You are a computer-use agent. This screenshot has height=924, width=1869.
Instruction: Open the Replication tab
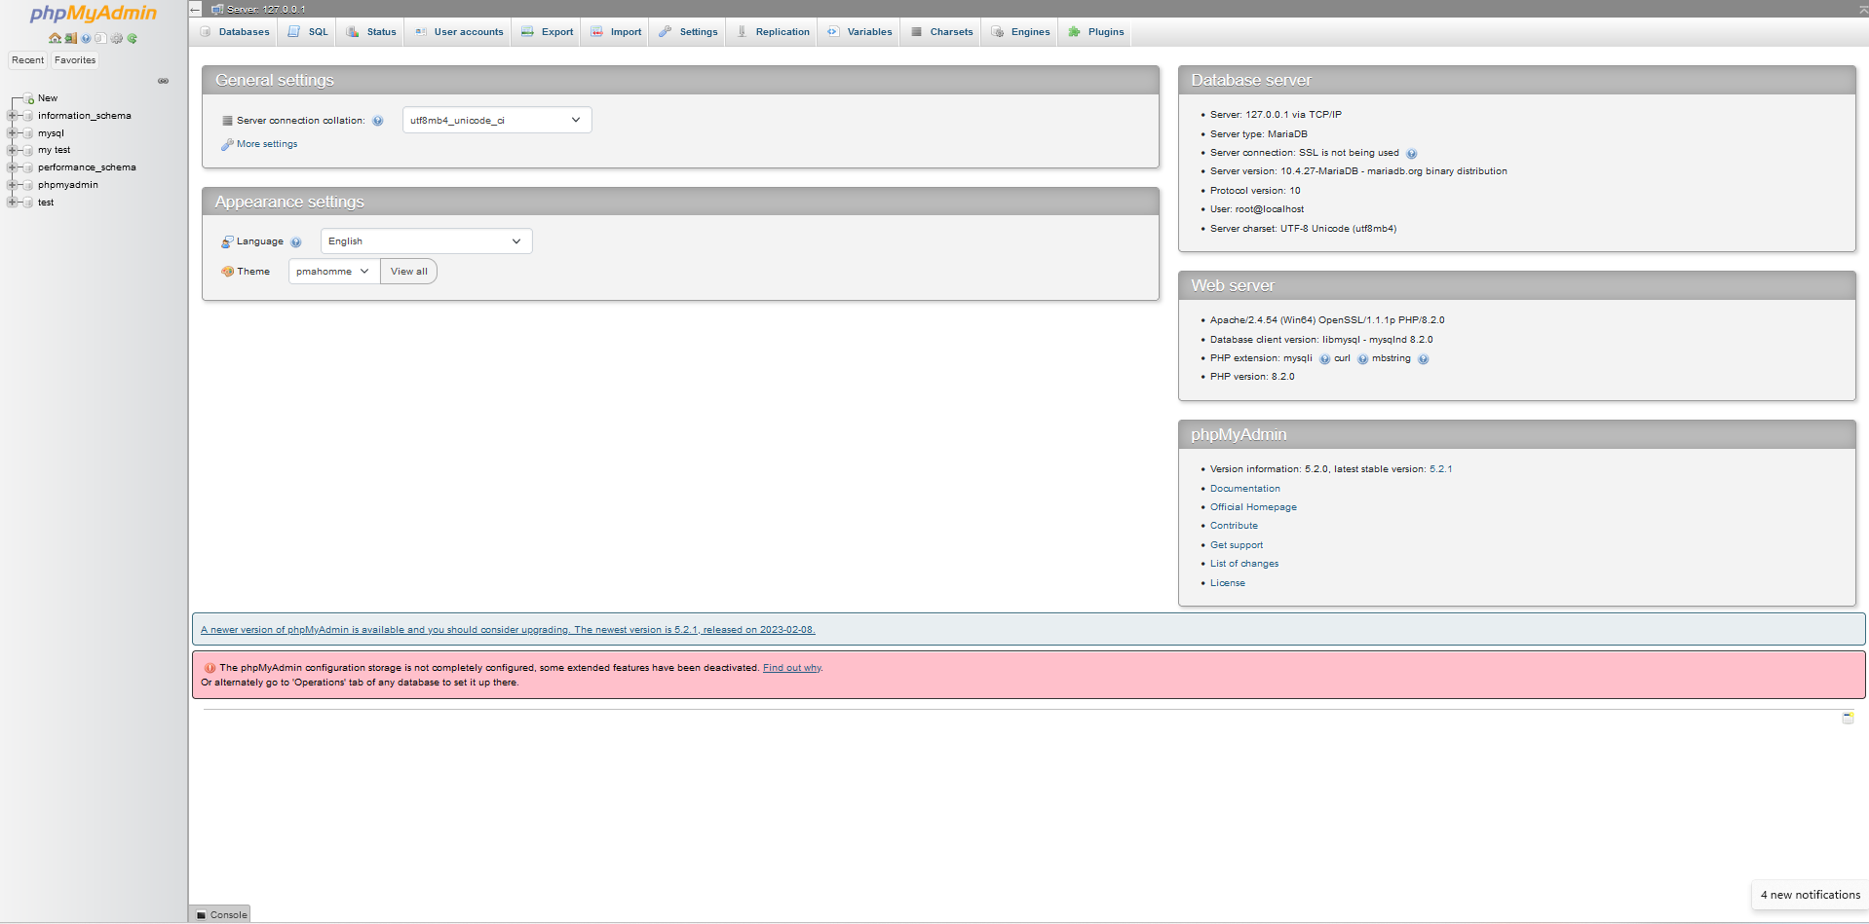coord(773,32)
